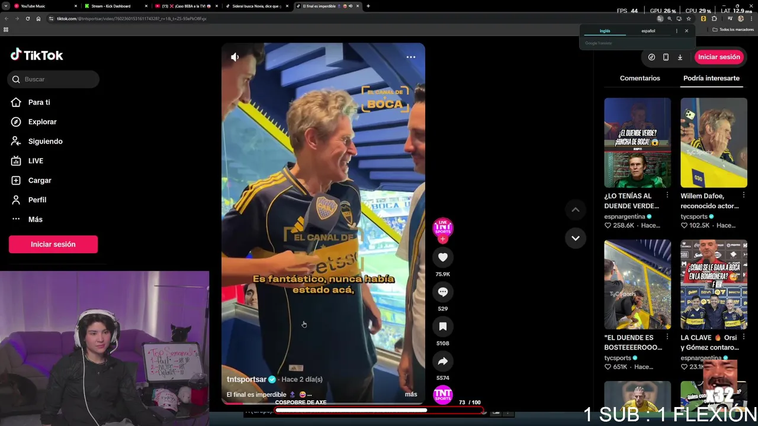Seek on the video progress bar
Image resolution: width=758 pixels, height=426 pixels.
pyautogui.click(x=323, y=404)
